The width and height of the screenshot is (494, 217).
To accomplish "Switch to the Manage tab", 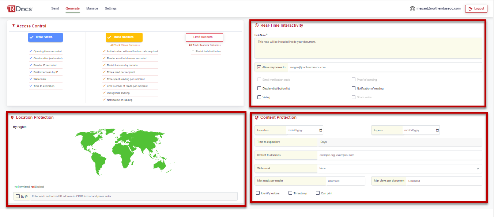I will pyautogui.click(x=92, y=8).
